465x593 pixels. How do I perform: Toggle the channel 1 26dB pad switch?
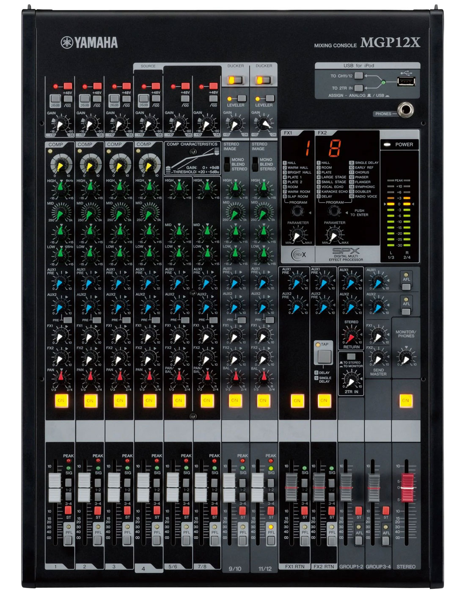pyautogui.click(x=55, y=98)
